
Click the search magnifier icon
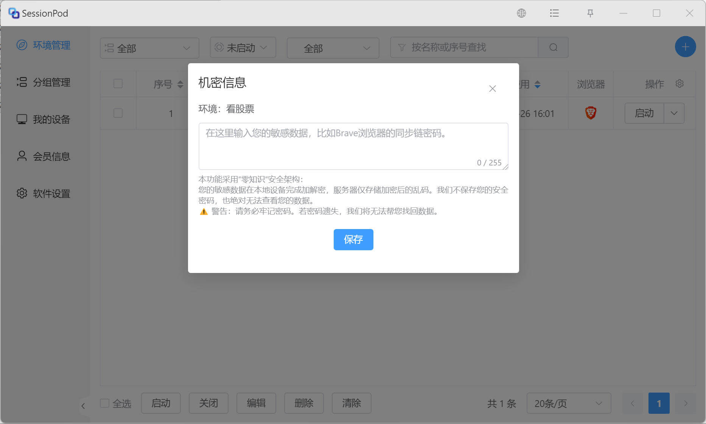[x=553, y=47]
